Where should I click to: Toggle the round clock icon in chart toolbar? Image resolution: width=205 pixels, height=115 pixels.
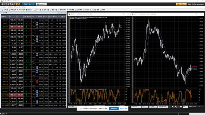tap(173, 107)
